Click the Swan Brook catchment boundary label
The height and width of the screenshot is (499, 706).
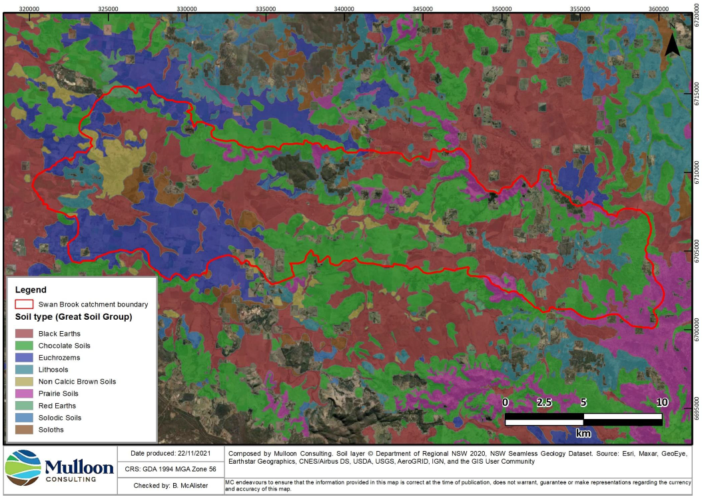93,304
